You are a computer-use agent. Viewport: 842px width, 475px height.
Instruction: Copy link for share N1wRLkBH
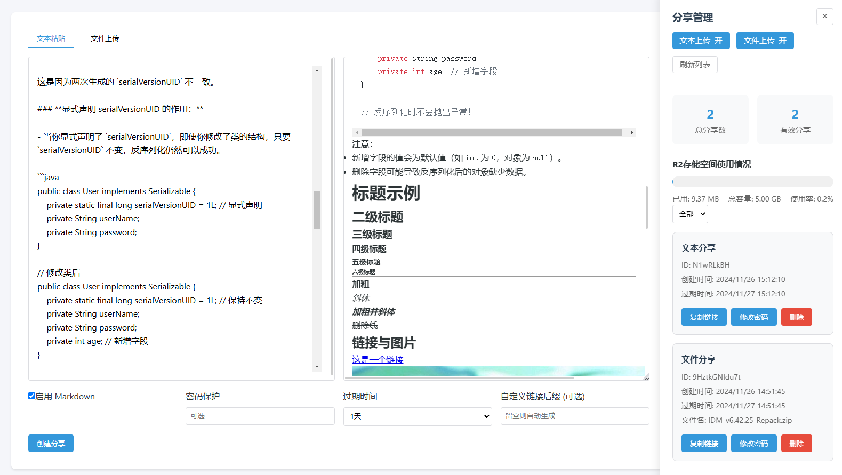tap(704, 317)
